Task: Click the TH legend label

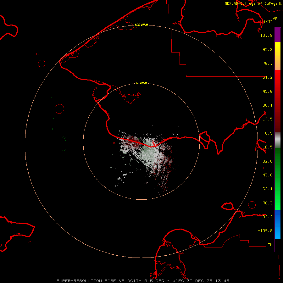Action: (270, 245)
